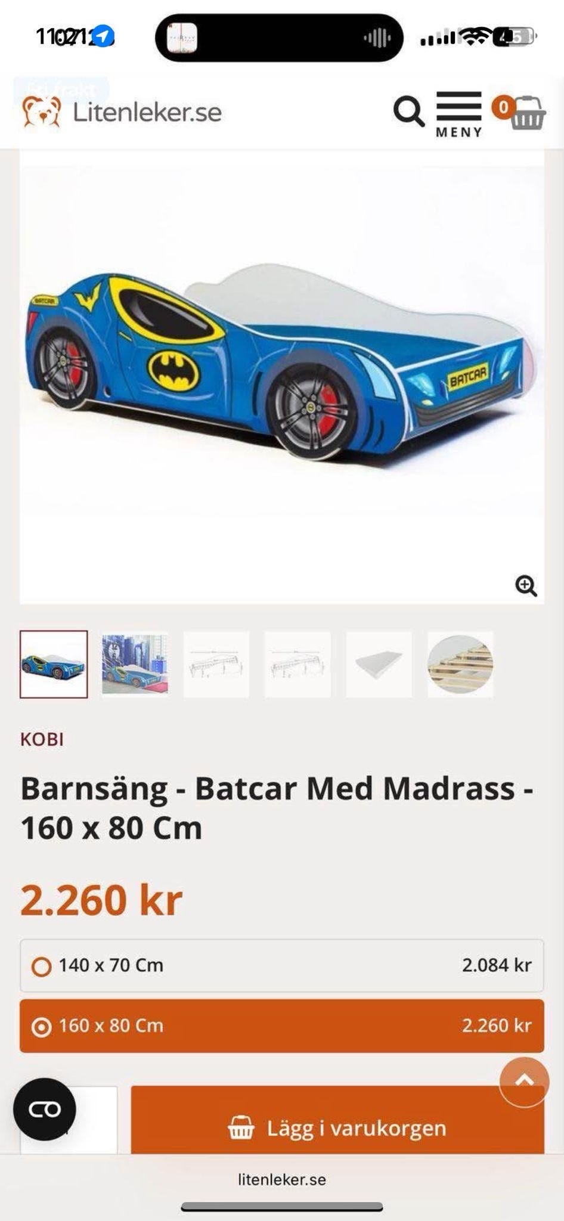Screen dimensions: 564x1221
Task: Show the first Batcar bed thumbnail
Action: pyautogui.click(x=54, y=664)
